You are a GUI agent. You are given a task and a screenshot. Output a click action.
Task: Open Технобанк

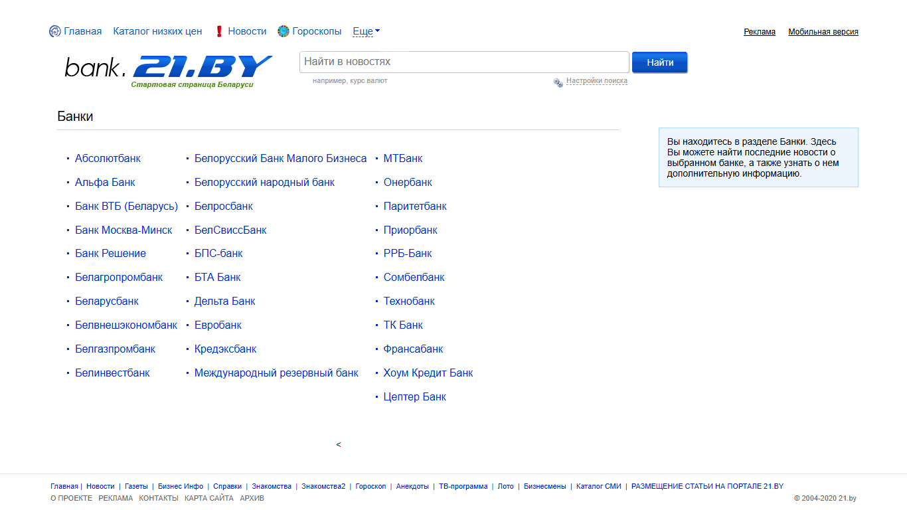coord(409,301)
